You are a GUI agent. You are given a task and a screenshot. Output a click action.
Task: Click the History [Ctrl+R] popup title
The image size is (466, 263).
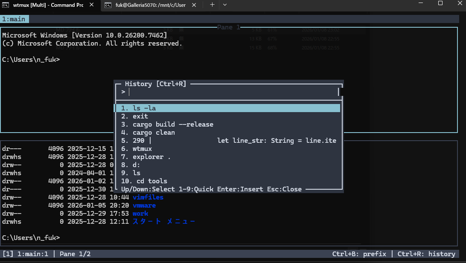pos(155,84)
